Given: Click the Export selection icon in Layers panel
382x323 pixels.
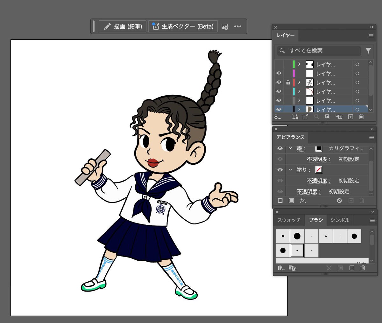Looking at the screenshot, I should (x=305, y=117).
